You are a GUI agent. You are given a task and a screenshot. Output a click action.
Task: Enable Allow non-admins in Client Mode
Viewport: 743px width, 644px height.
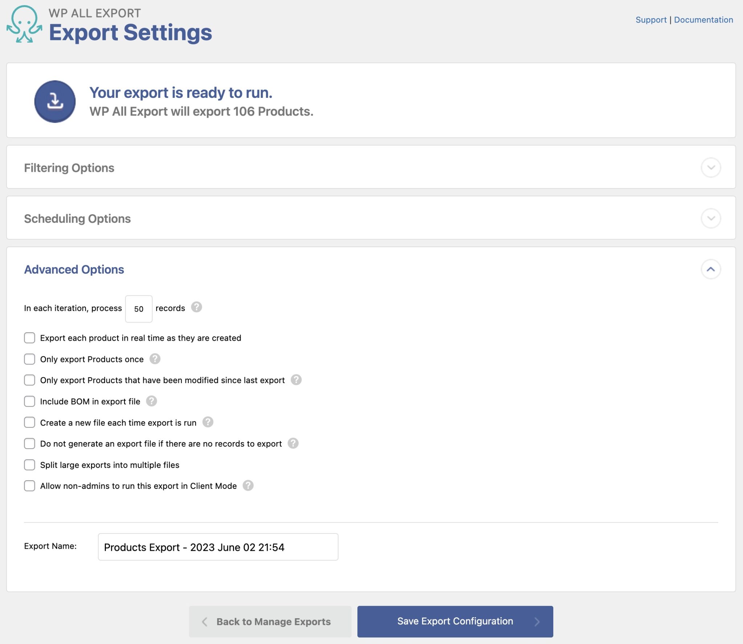[x=29, y=486]
